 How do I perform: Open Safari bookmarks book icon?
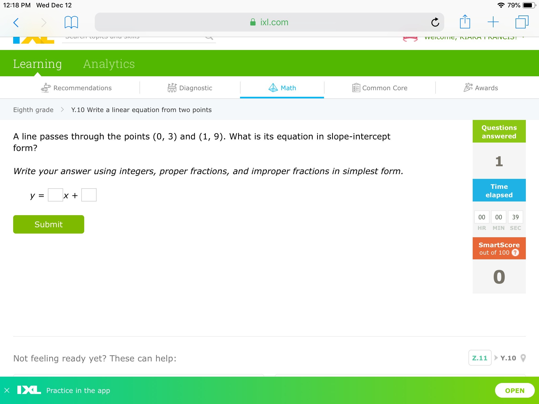pyautogui.click(x=71, y=22)
